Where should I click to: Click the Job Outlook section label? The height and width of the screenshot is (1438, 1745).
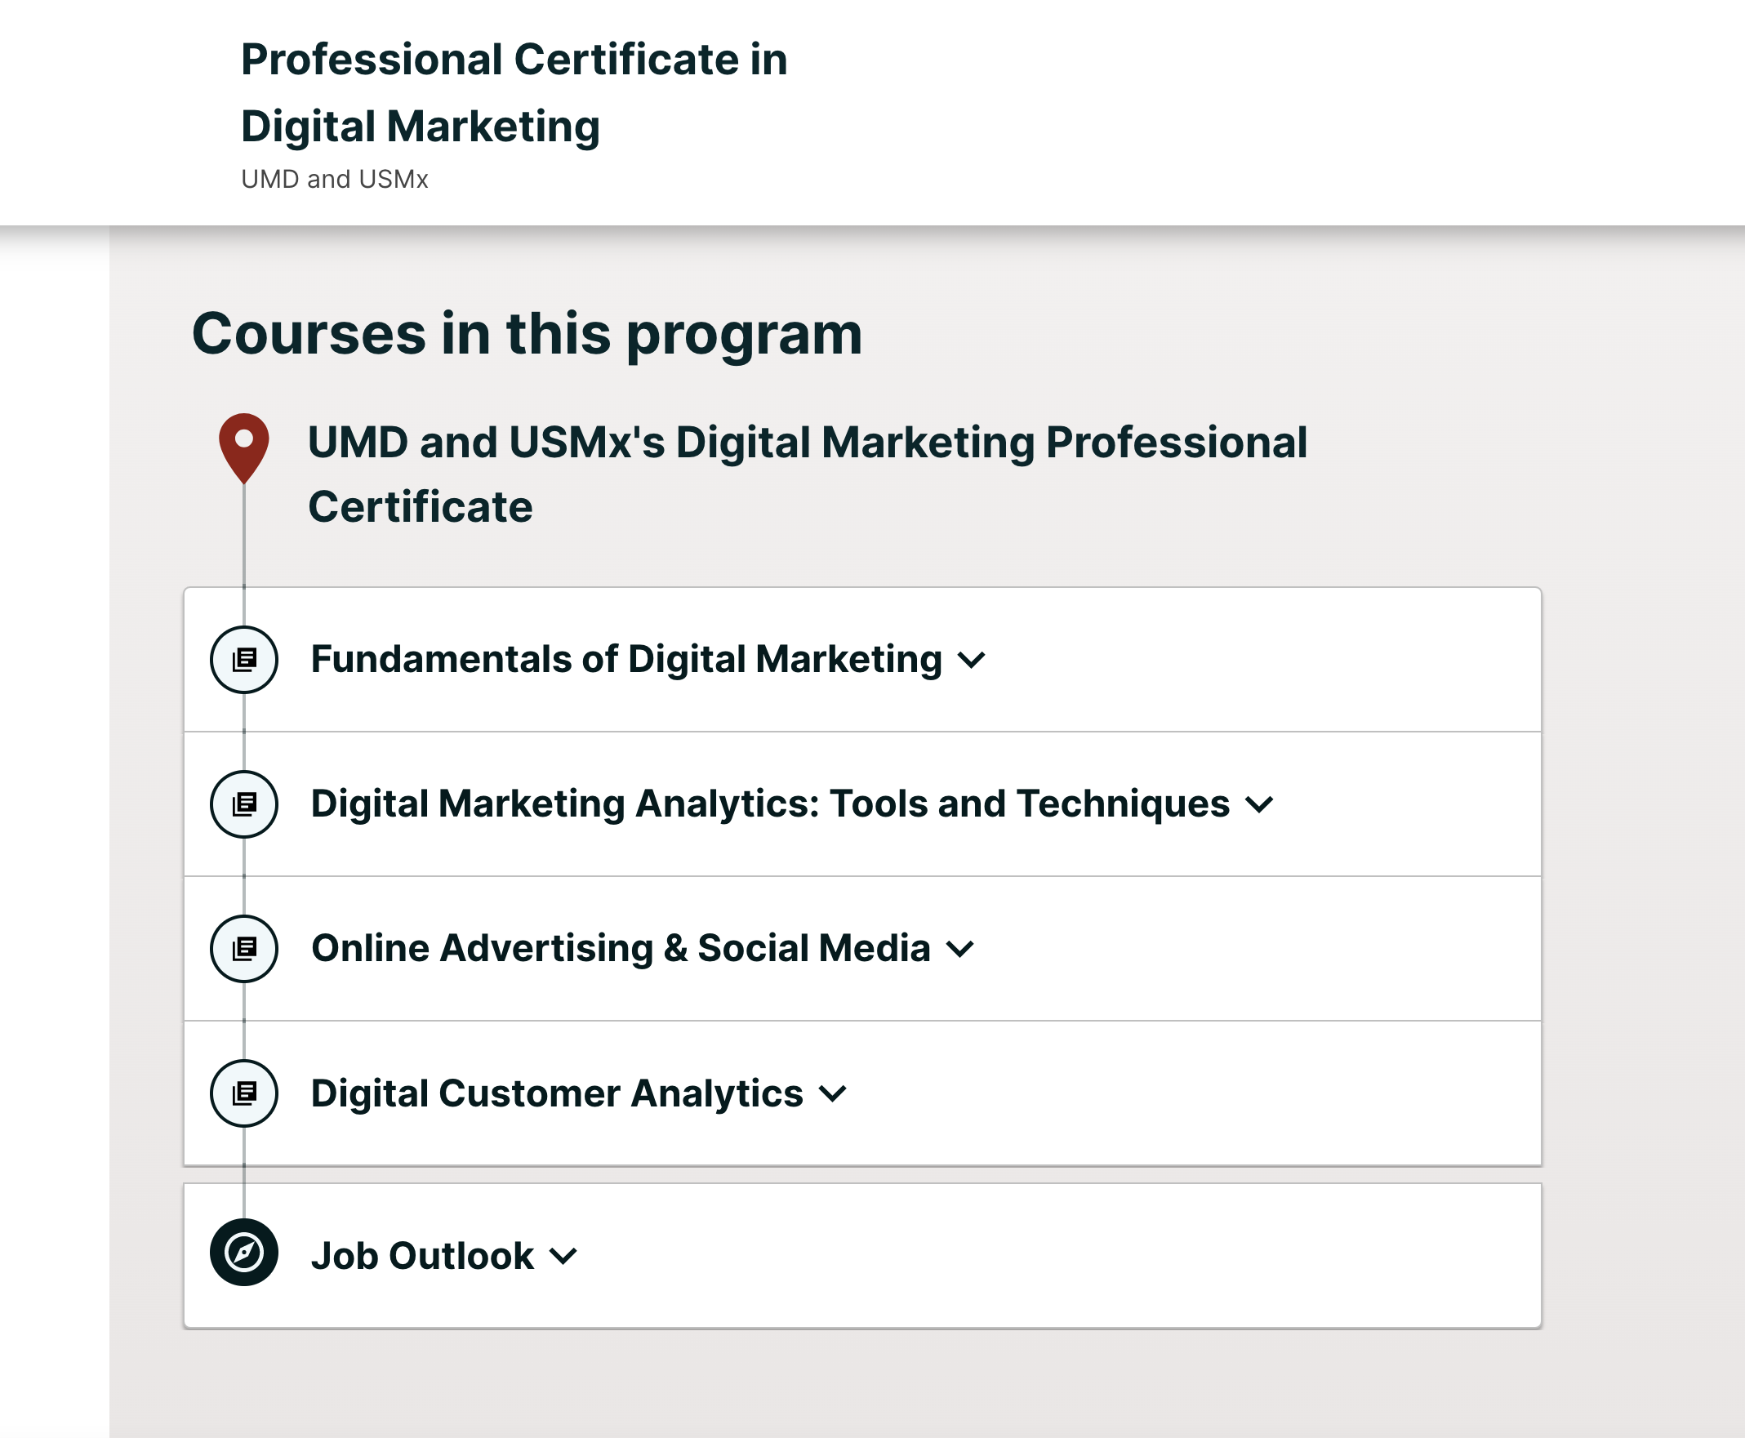(422, 1256)
